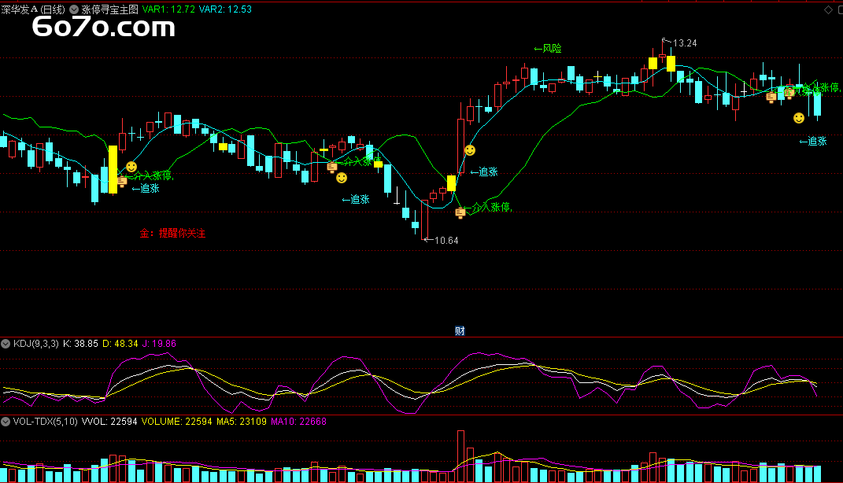Click the ←追涨 label beside the tall red candle
Image resolution: width=843 pixels, height=483 pixels.
pyautogui.click(x=484, y=172)
